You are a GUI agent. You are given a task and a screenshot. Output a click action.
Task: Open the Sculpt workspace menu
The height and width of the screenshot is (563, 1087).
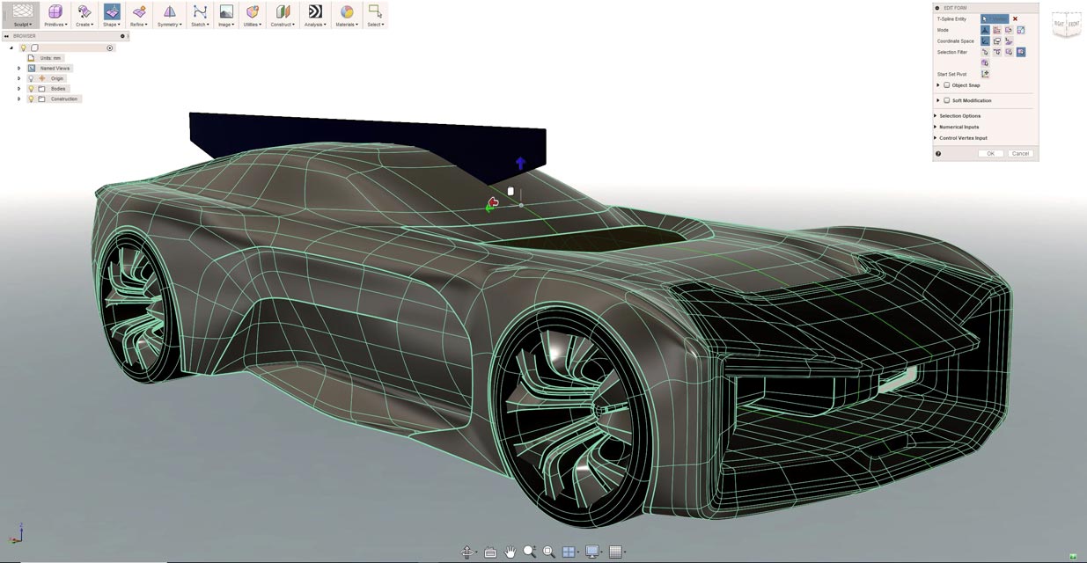22,14
